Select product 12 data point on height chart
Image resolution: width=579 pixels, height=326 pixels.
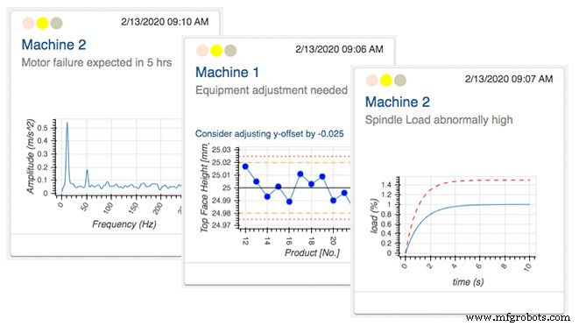click(245, 167)
